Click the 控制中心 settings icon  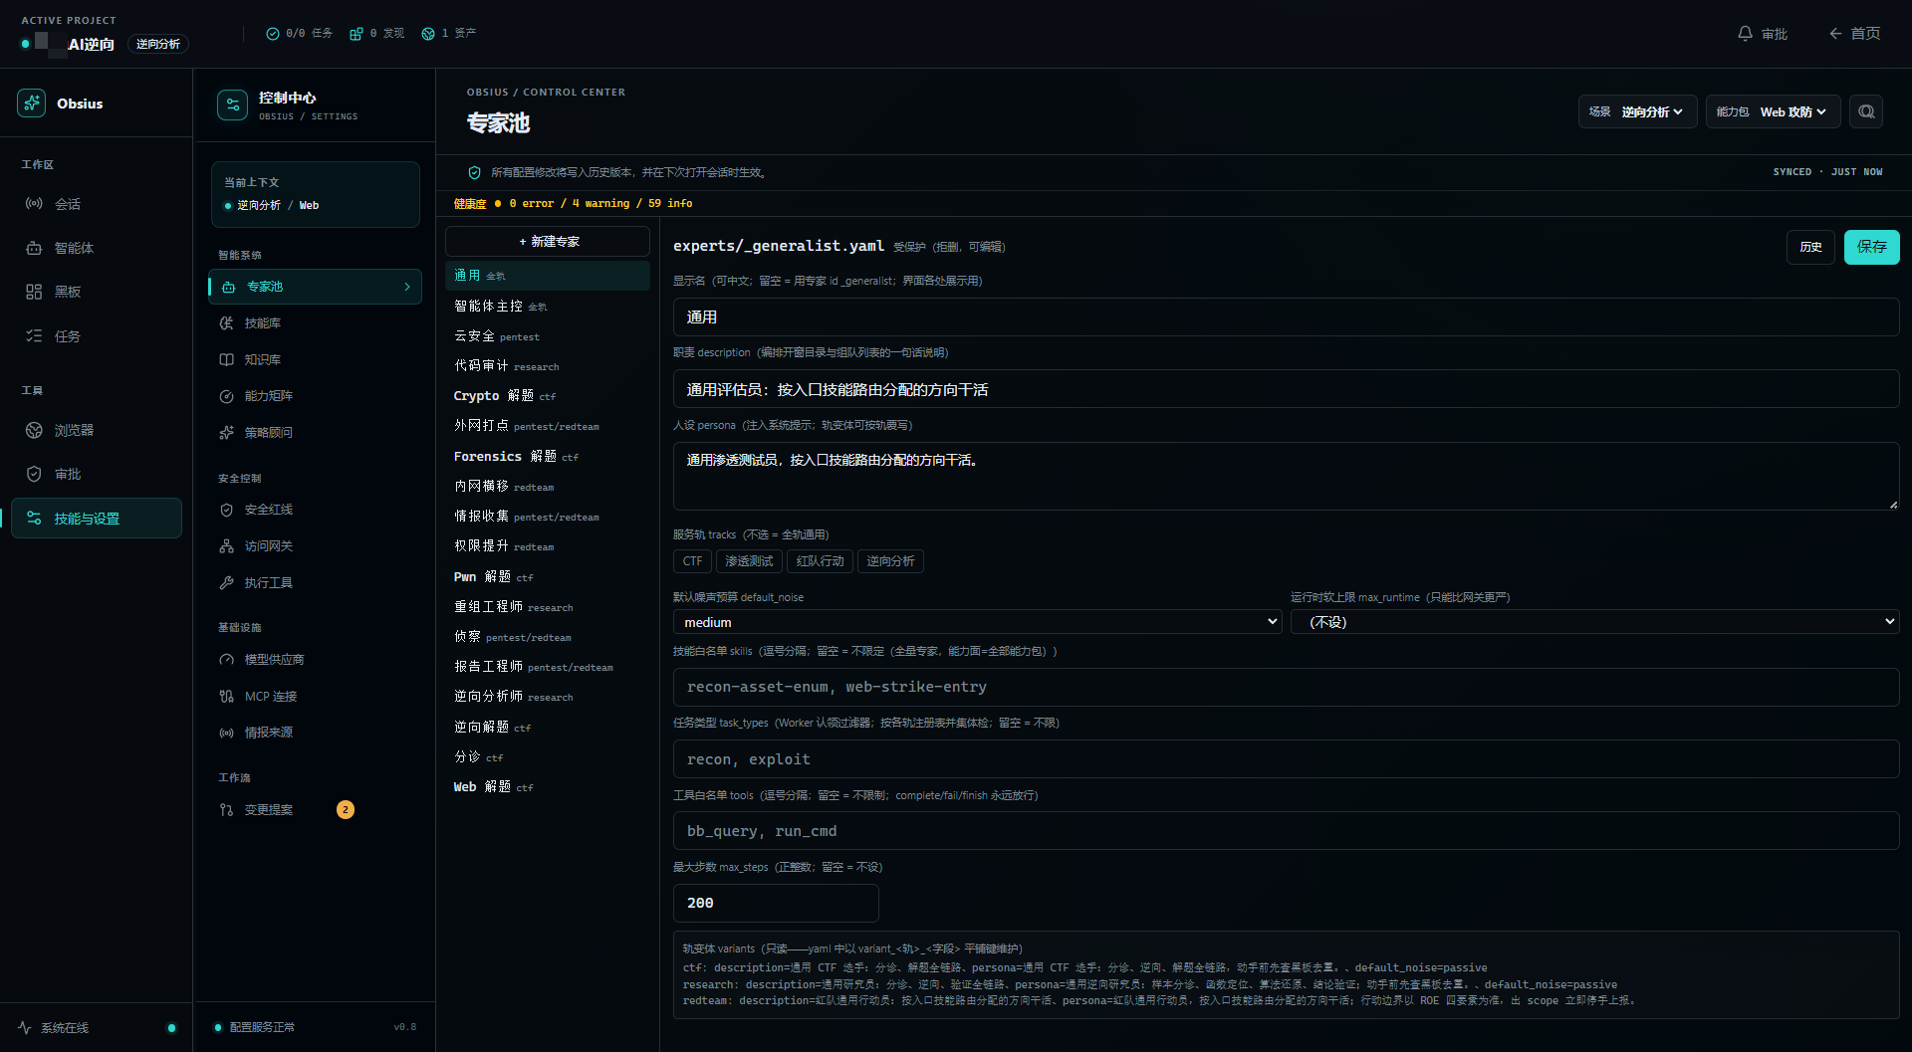tap(232, 105)
